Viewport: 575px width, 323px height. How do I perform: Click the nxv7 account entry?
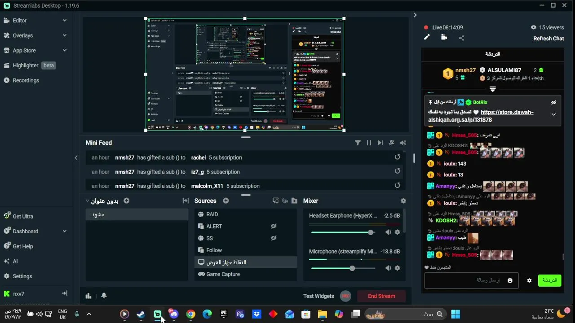tap(18, 294)
